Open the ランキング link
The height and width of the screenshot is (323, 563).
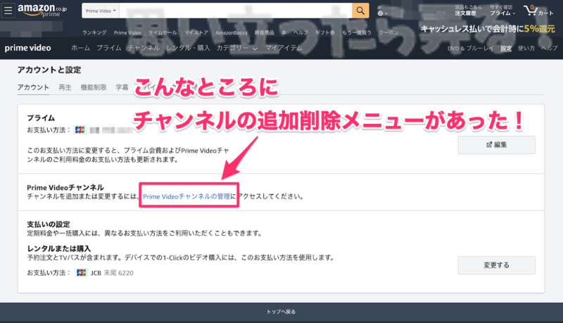(94, 32)
